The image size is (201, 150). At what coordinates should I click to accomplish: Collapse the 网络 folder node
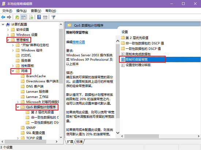(x=13, y=71)
